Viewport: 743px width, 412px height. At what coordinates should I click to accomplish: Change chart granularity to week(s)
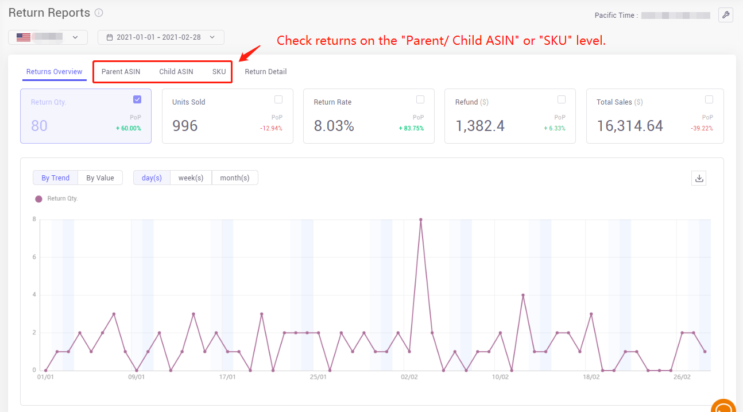point(191,178)
